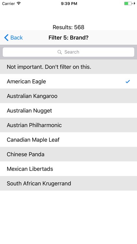
Task: Select "Not important. Don't filter on this."
Action: 68,67
